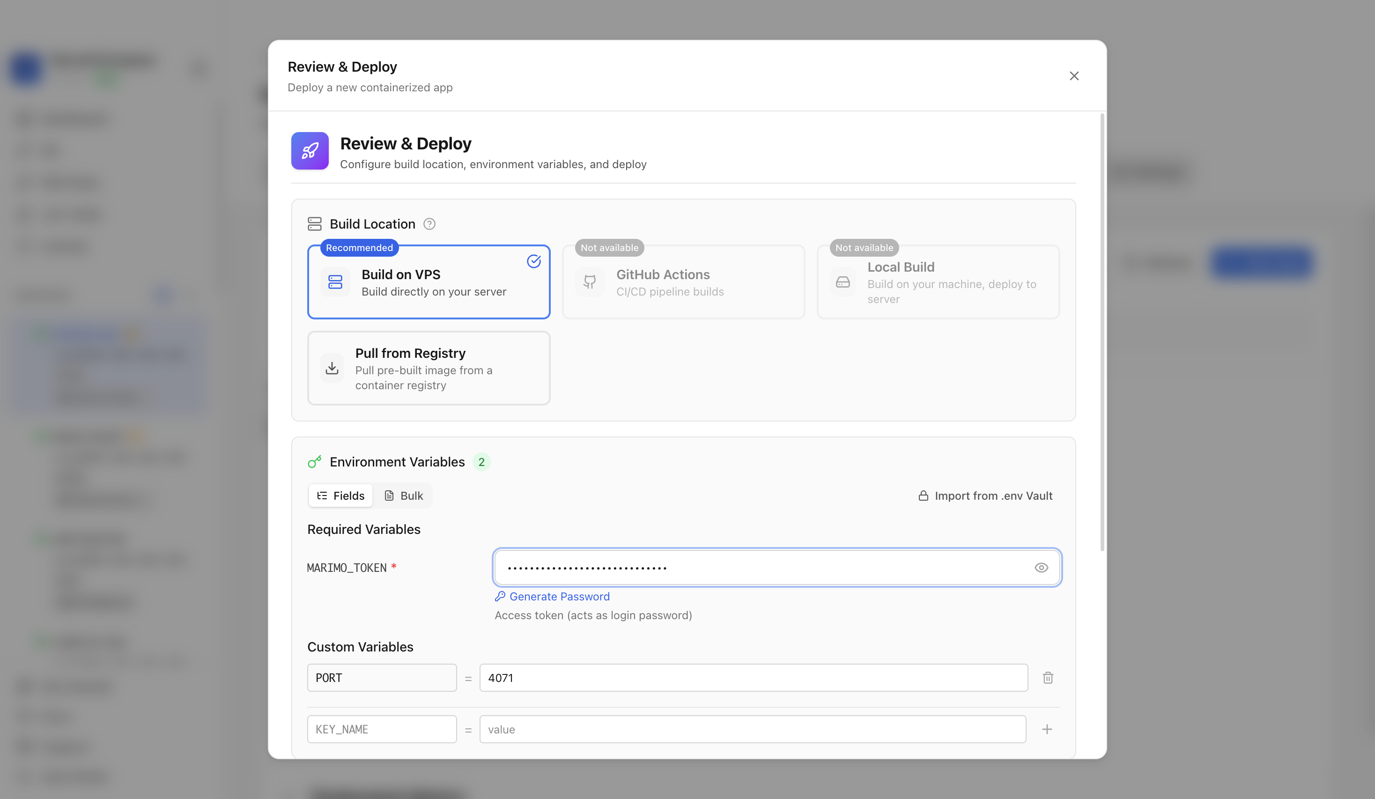Click the Not available badge on GitHub Actions
1375x799 pixels.
coord(609,248)
